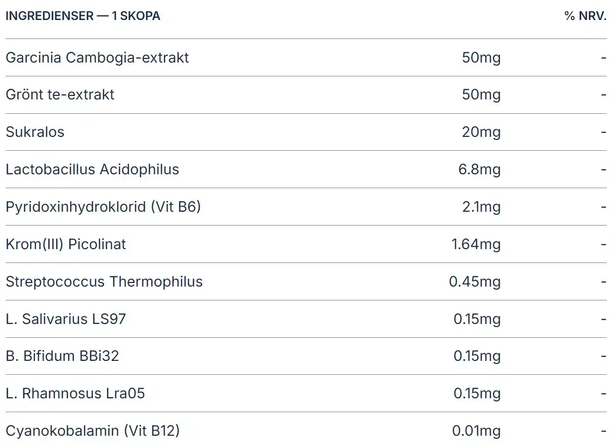The height and width of the screenshot is (446, 616).
Task: Click the NRV dash in the Sukralos row
Action: coord(604,132)
